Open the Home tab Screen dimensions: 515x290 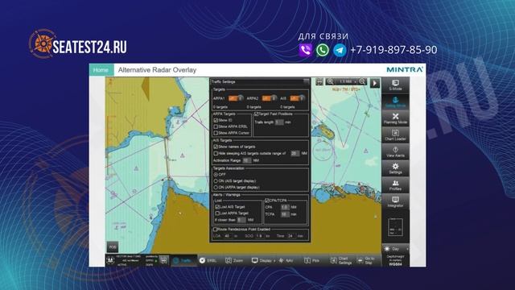pos(101,70)
